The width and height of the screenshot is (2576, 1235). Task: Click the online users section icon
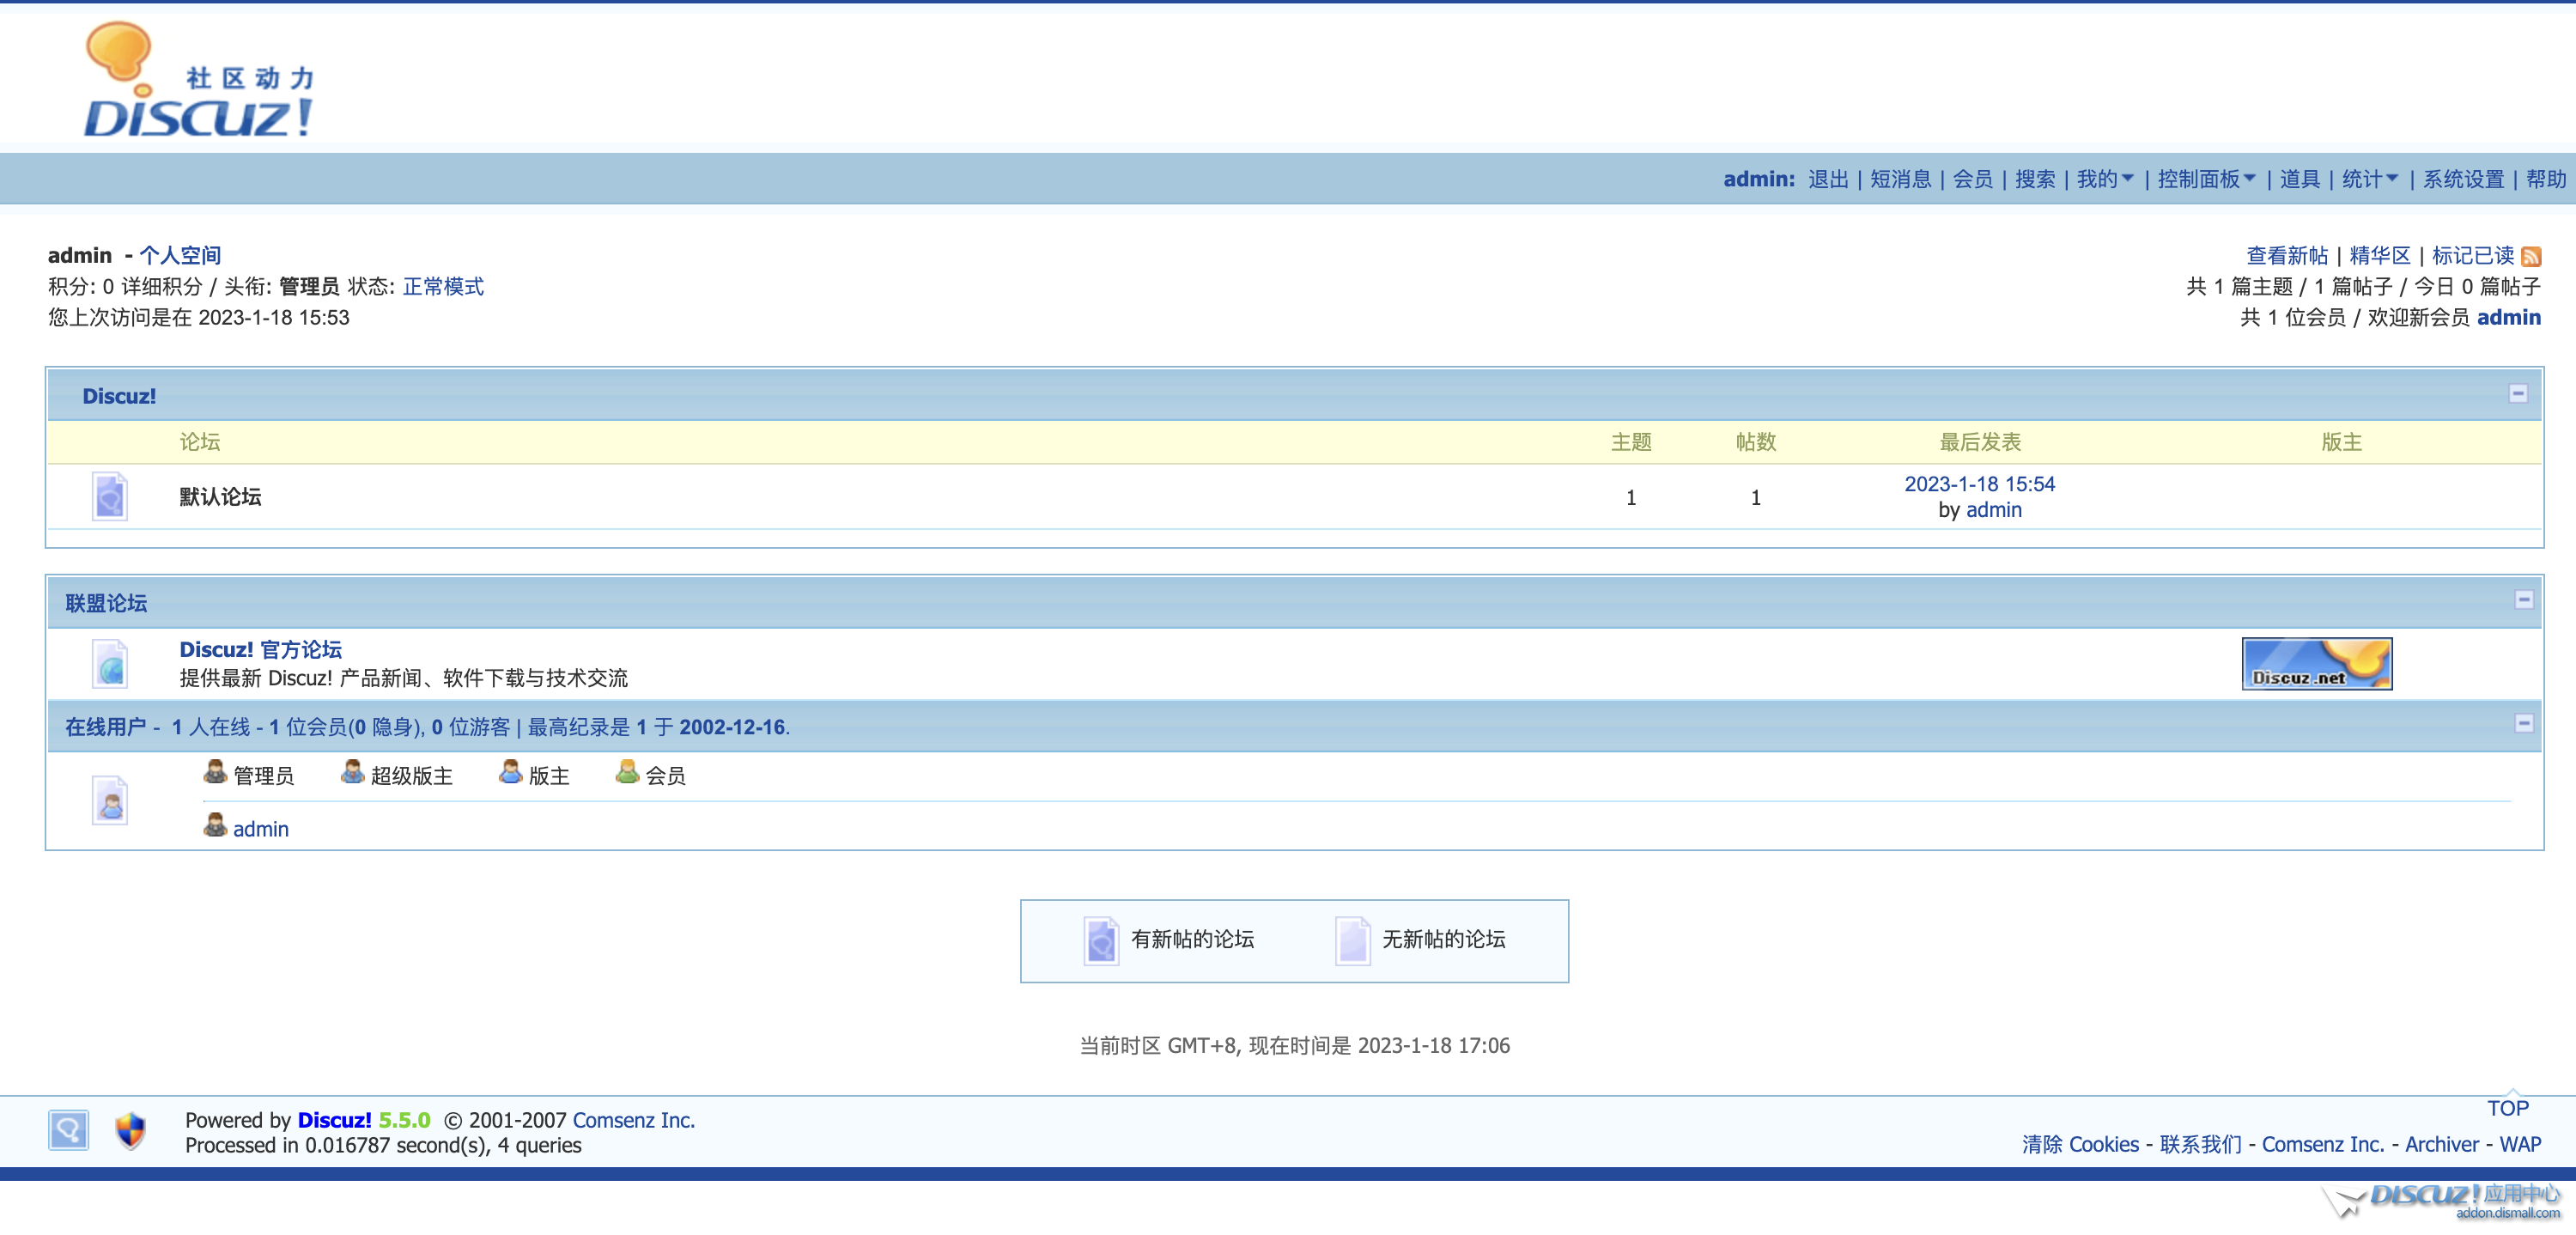pos(110,800)
